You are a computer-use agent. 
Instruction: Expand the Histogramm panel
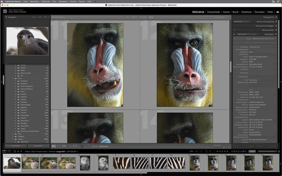276,17
